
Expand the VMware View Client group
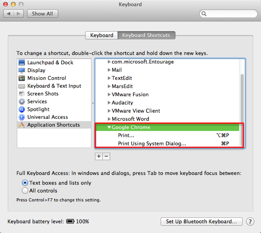(109, 111)
